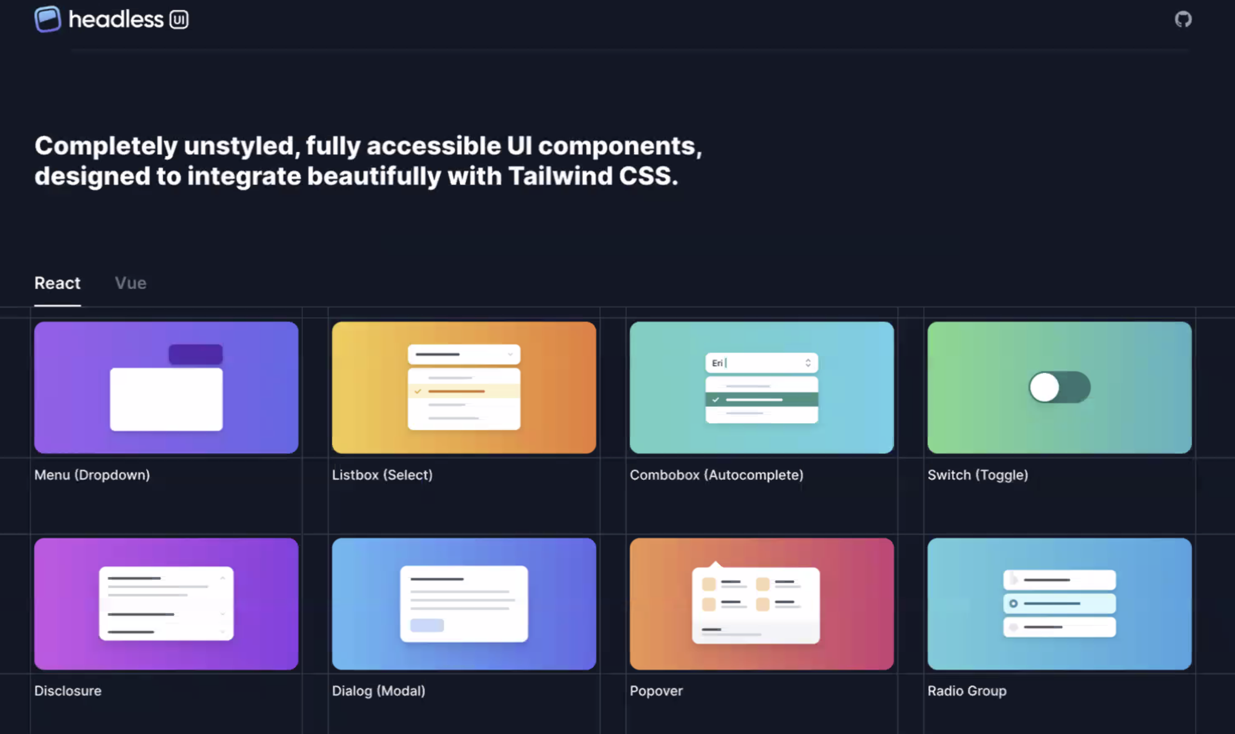This screenshot has height=734, width=1235.
Task: Click the "Dialog (Modal)" label
Action: 379,691
